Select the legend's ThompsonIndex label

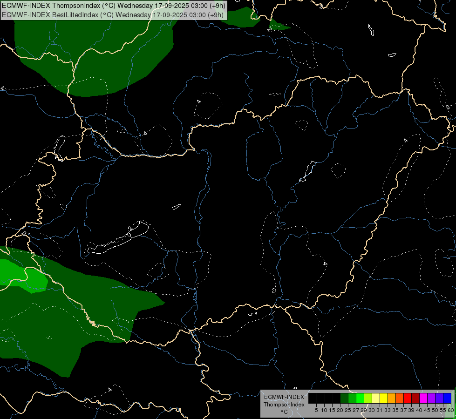click(x=284, y=405)
